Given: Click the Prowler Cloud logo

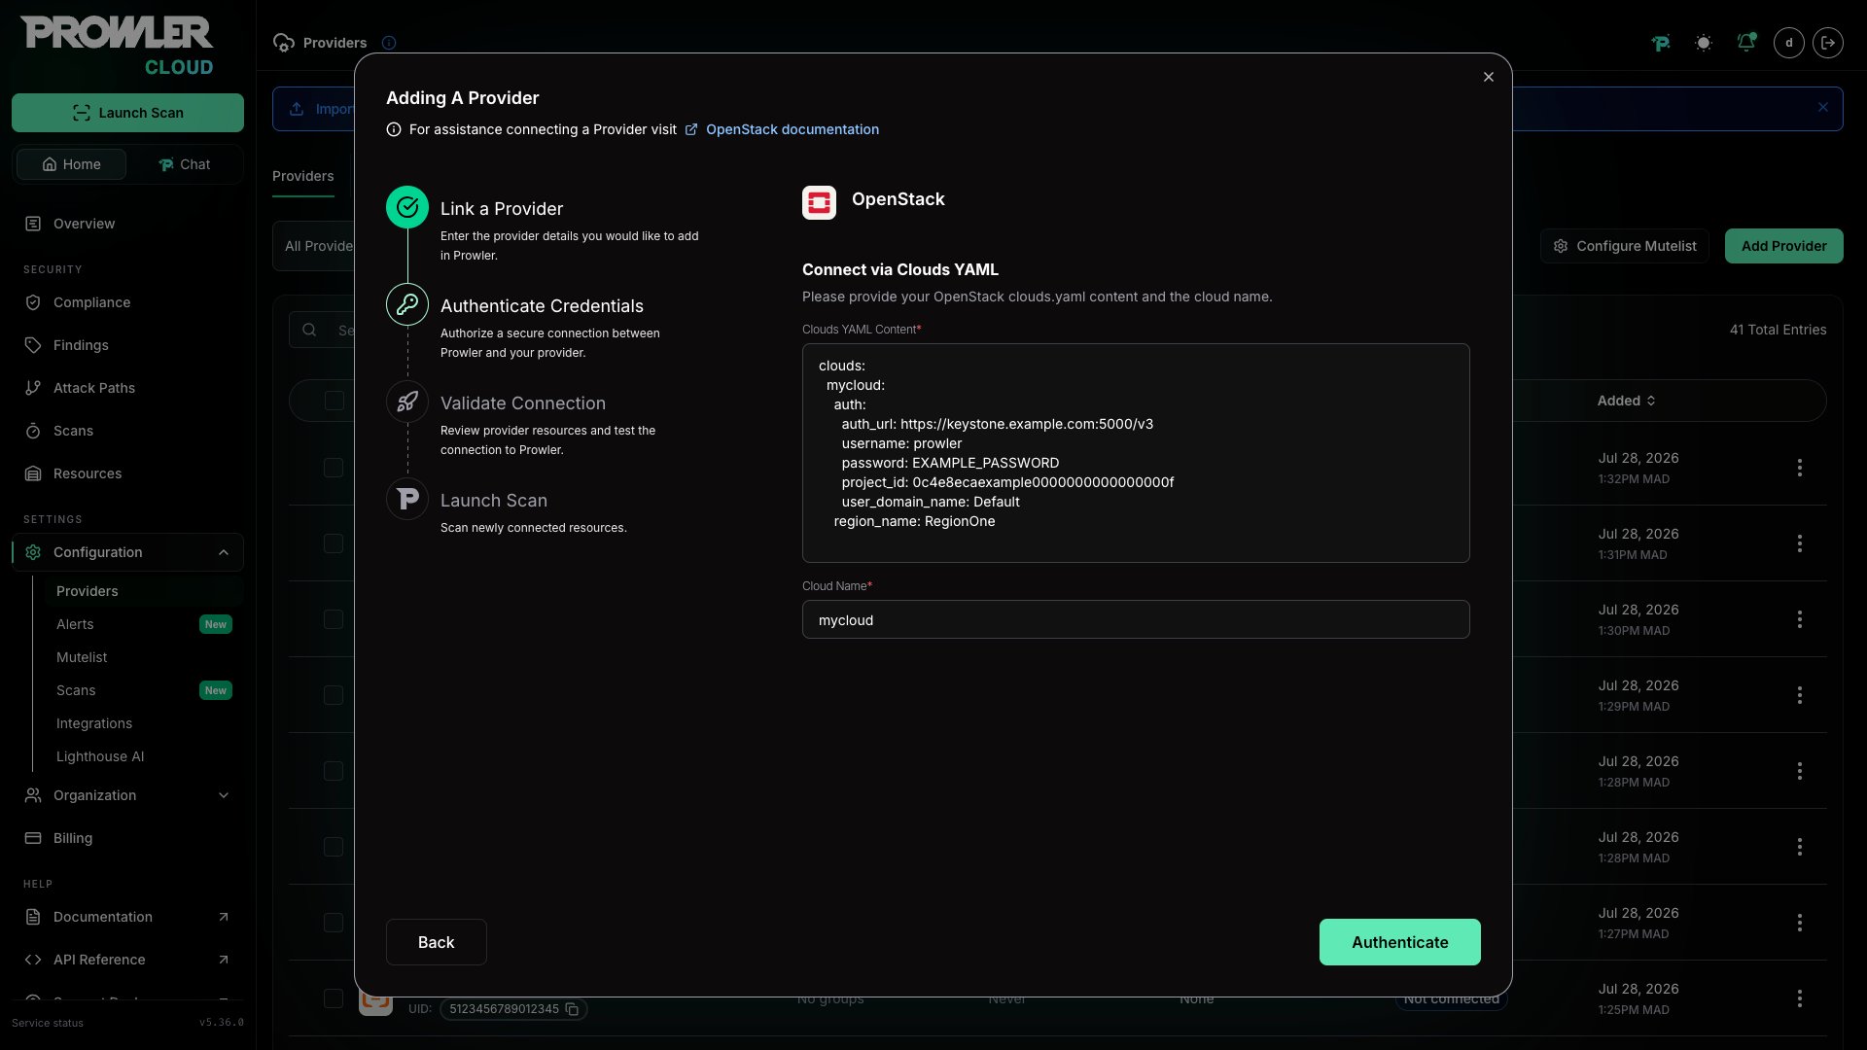Looking at the screenshot, I should (117, 46).
